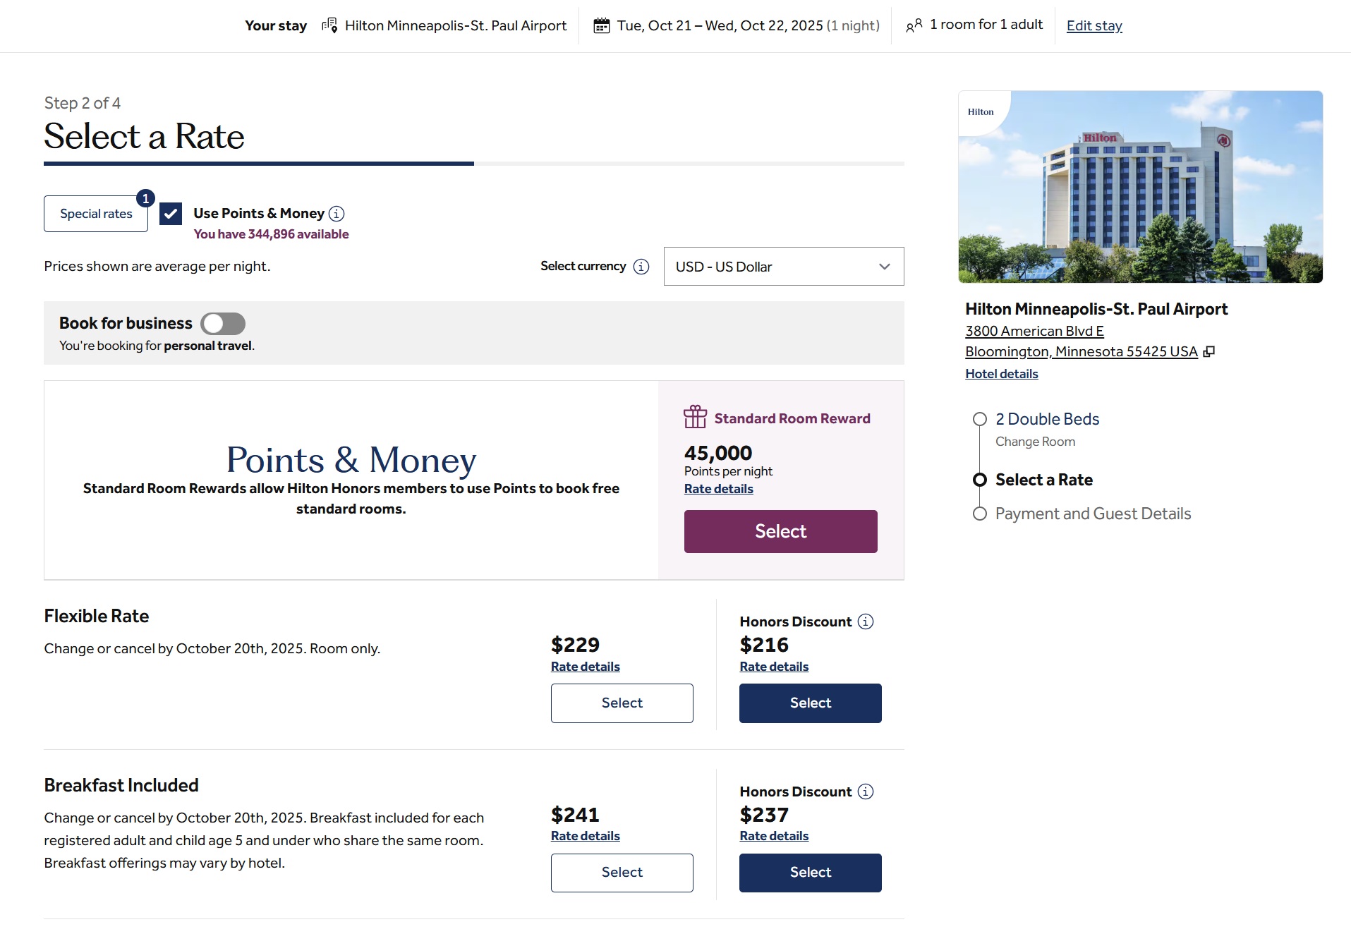Click the Payment and Guest Details step

click(x=1093, y=514)
